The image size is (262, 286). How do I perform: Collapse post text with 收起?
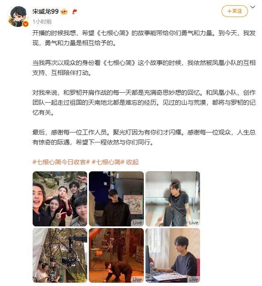[132, 162]
